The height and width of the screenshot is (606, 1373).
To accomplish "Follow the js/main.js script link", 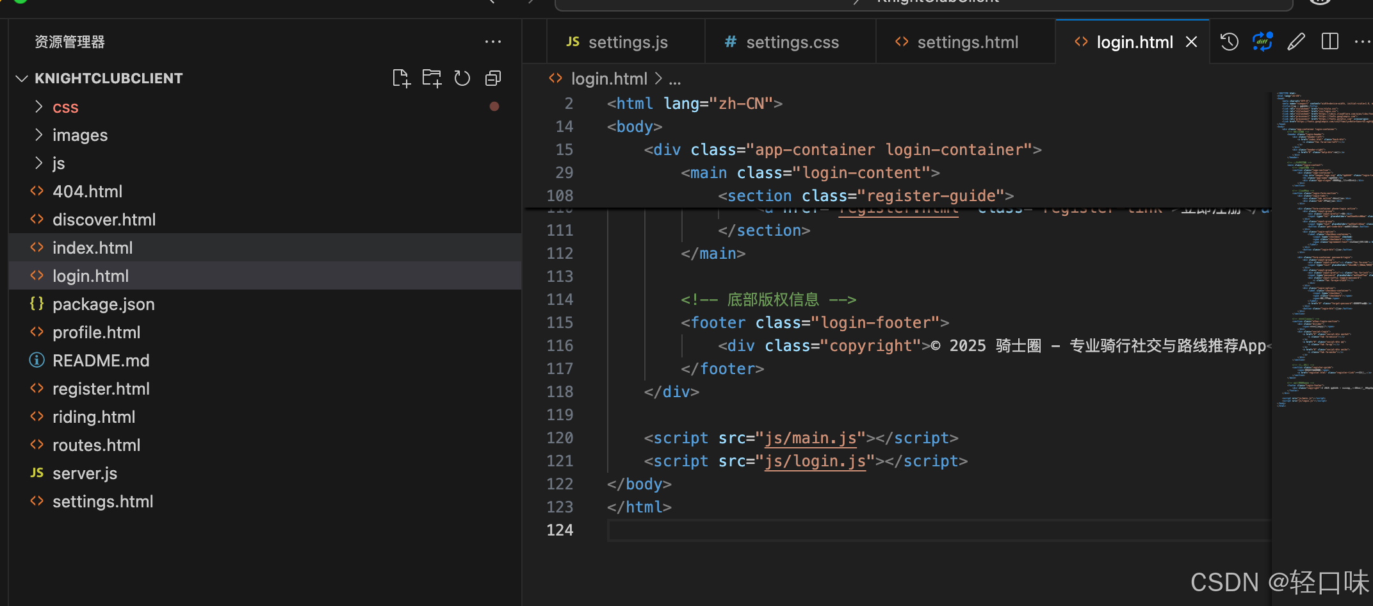I will coord(810,438).
